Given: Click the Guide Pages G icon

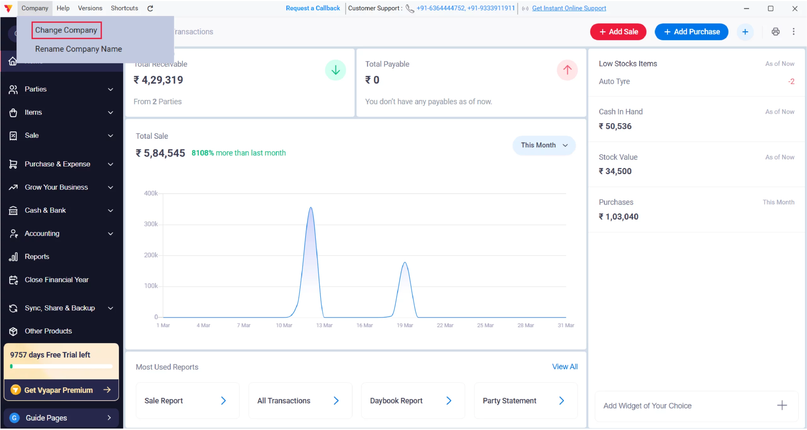Looking at the screenshot, I should (x=14, y=418).
